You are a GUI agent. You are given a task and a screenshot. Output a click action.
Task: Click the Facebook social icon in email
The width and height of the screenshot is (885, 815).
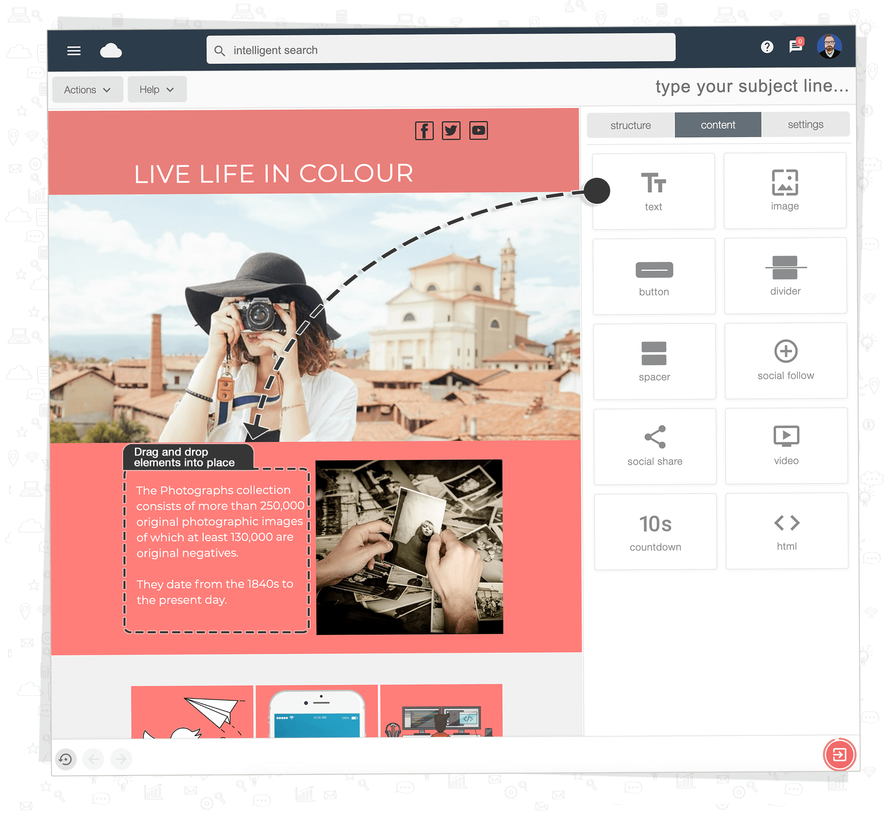coord(424,130)
